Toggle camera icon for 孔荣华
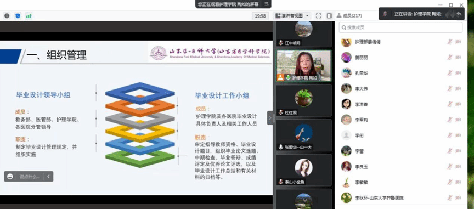 pyautogui.click(x=458, y=73)
